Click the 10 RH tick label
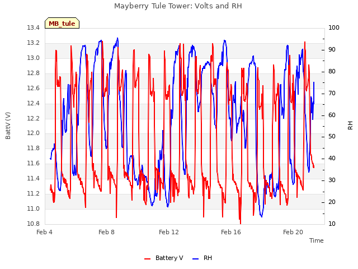 [x=332, y=224]
